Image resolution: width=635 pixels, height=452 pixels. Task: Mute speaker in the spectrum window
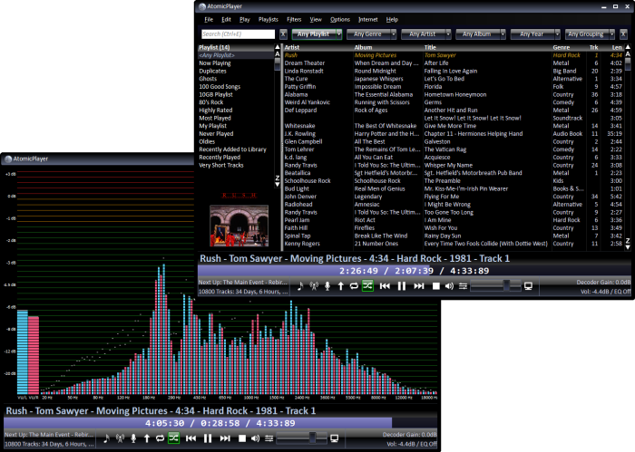coord(255,438)
